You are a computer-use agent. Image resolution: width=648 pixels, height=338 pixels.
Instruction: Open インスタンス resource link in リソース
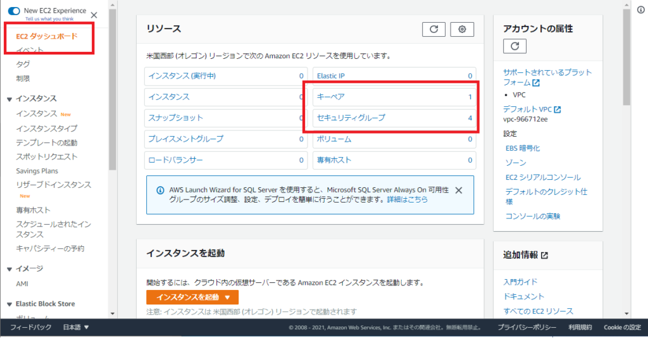pyautogui.click(x=168, y=97)
